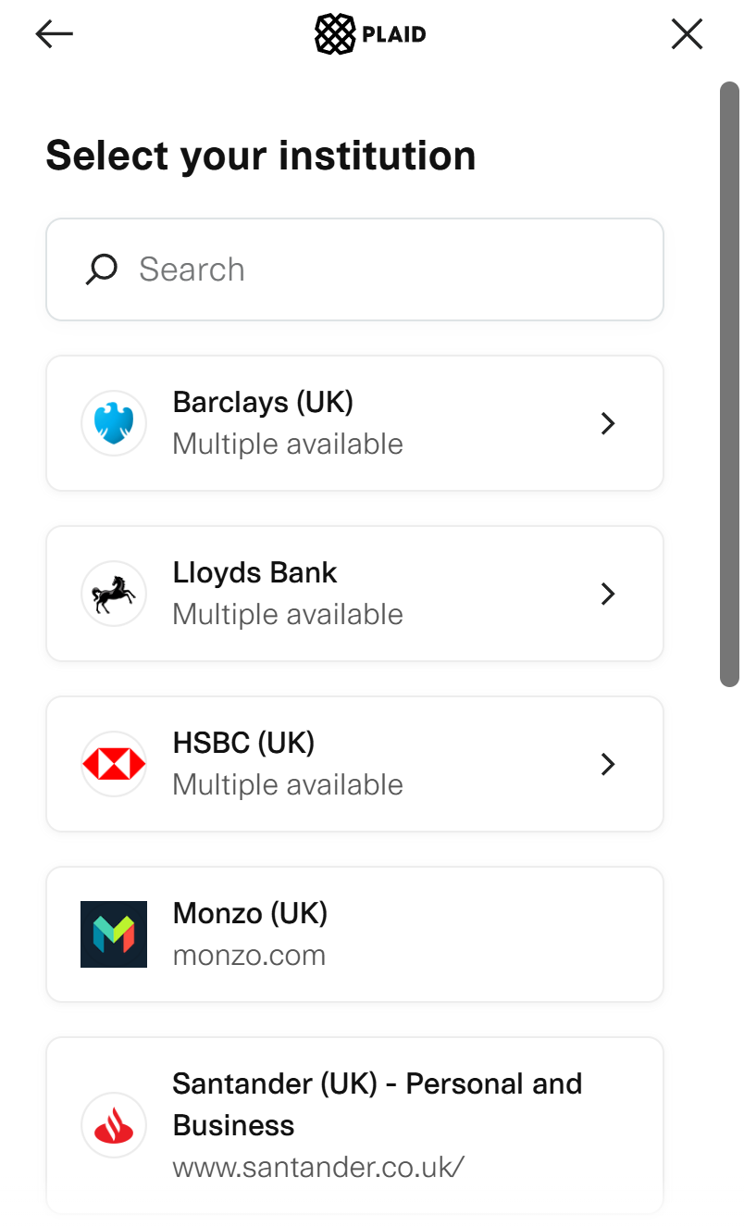The image size is (744, 1227).
Task: Click the vertical scrollbar thumb
Action: [729, 384]
